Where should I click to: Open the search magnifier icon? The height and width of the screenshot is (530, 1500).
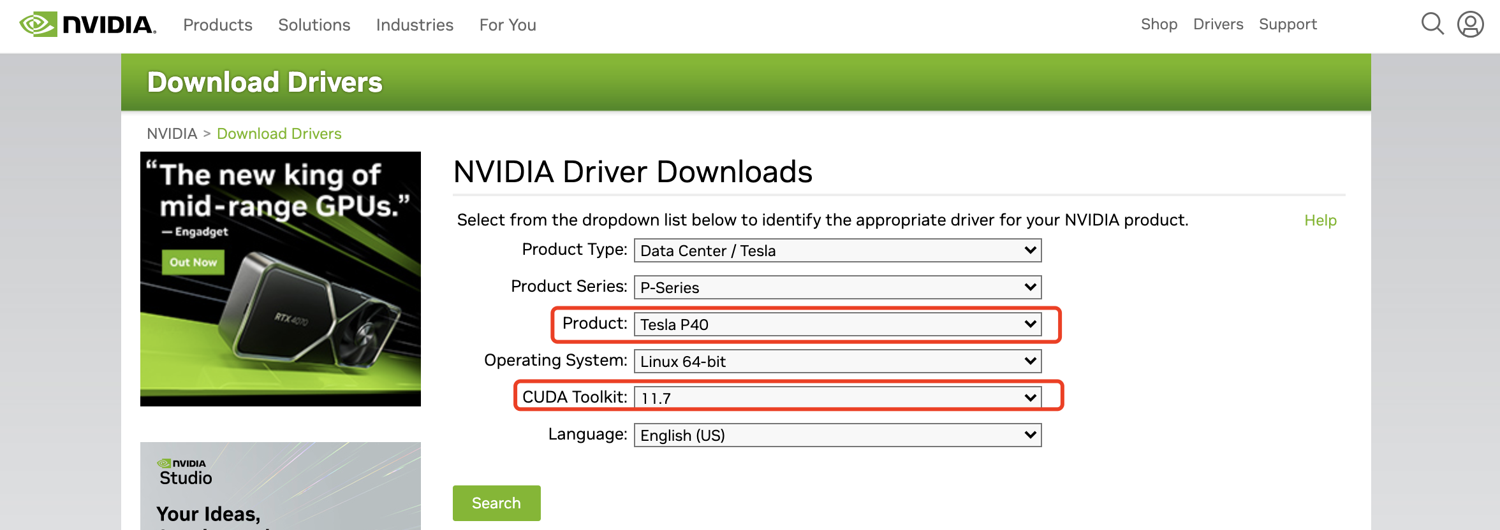coord(1432,24)
